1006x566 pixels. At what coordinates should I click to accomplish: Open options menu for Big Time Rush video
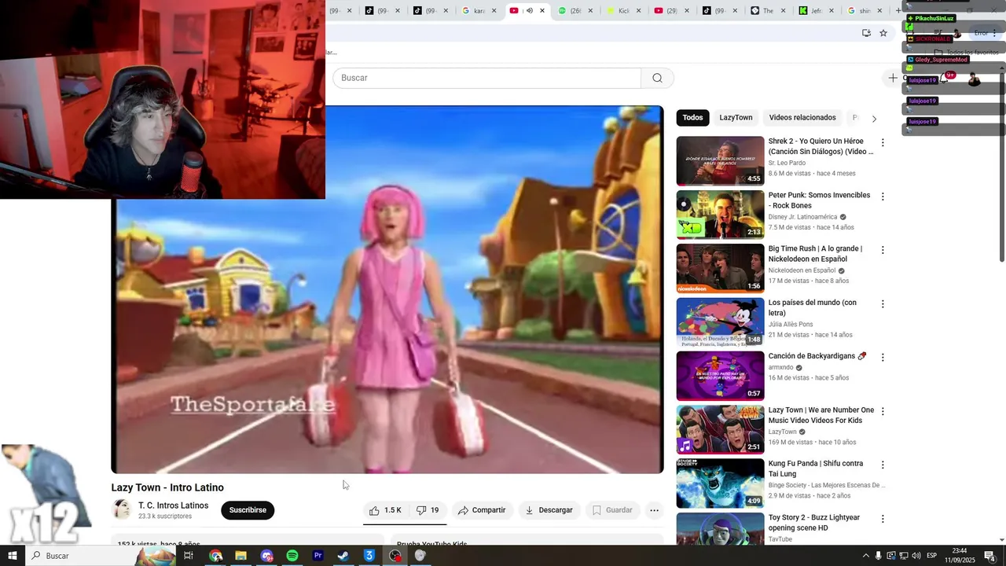click(x=883, y=250)
